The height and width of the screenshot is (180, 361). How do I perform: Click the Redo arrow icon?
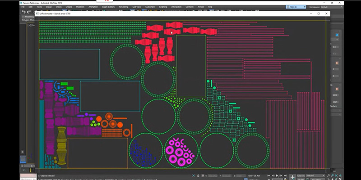point(29,12)
